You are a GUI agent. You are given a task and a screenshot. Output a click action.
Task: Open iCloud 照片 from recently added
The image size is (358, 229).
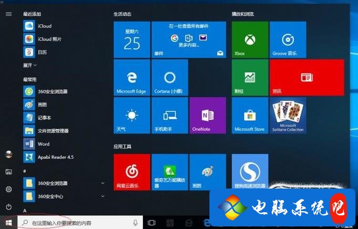coord(64,39)
